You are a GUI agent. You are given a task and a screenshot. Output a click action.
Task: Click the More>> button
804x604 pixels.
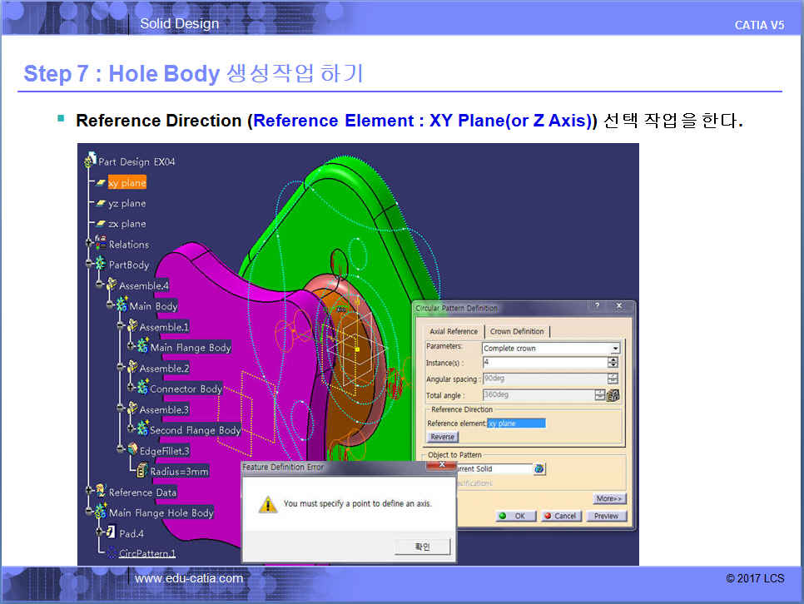point(609,498)
